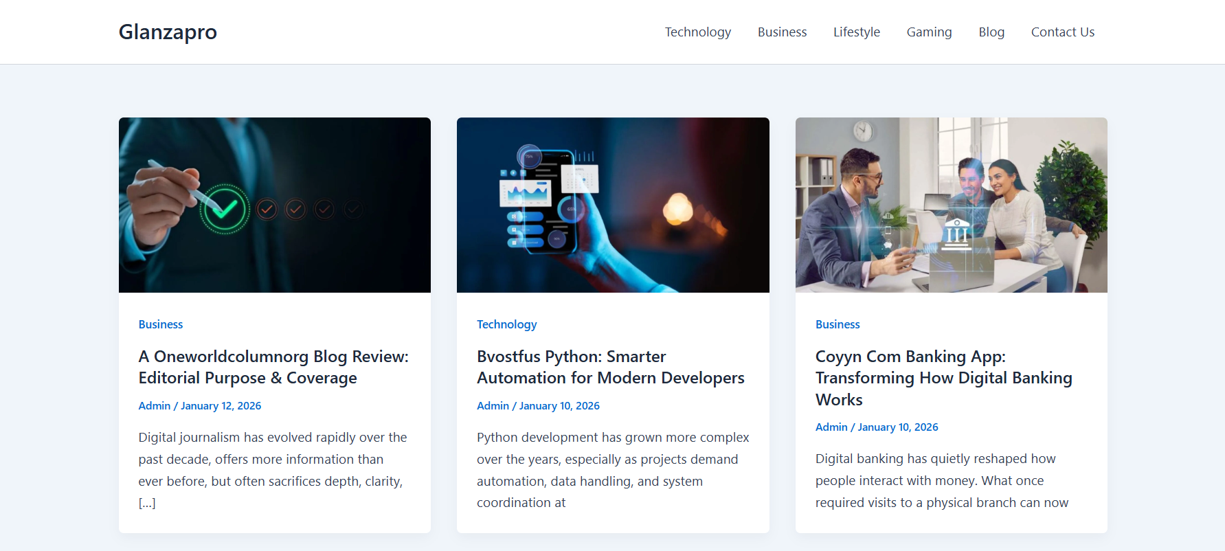Open the smartphone hologram article image
The width and height of the screenshot is (1225, 551).
(613, 205)
